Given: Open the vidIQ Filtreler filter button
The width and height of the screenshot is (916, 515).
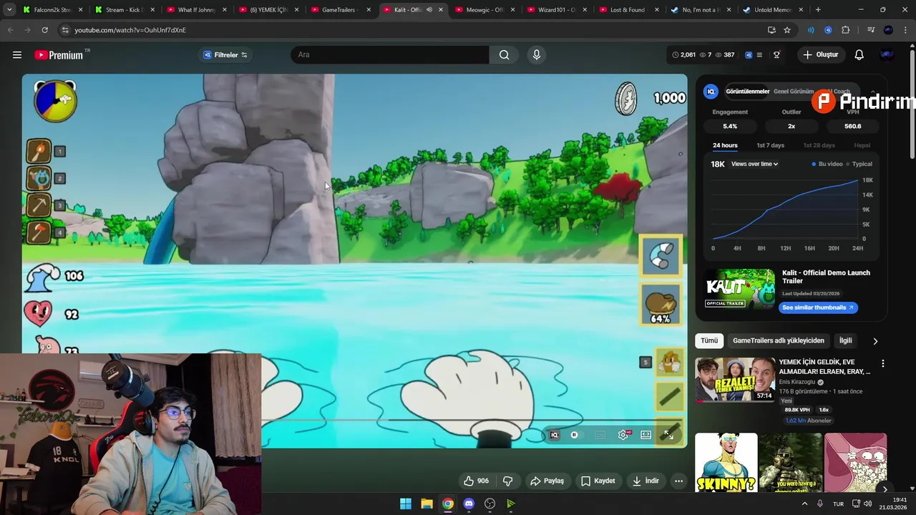Looking at the screenshot, I should [225, 55].
